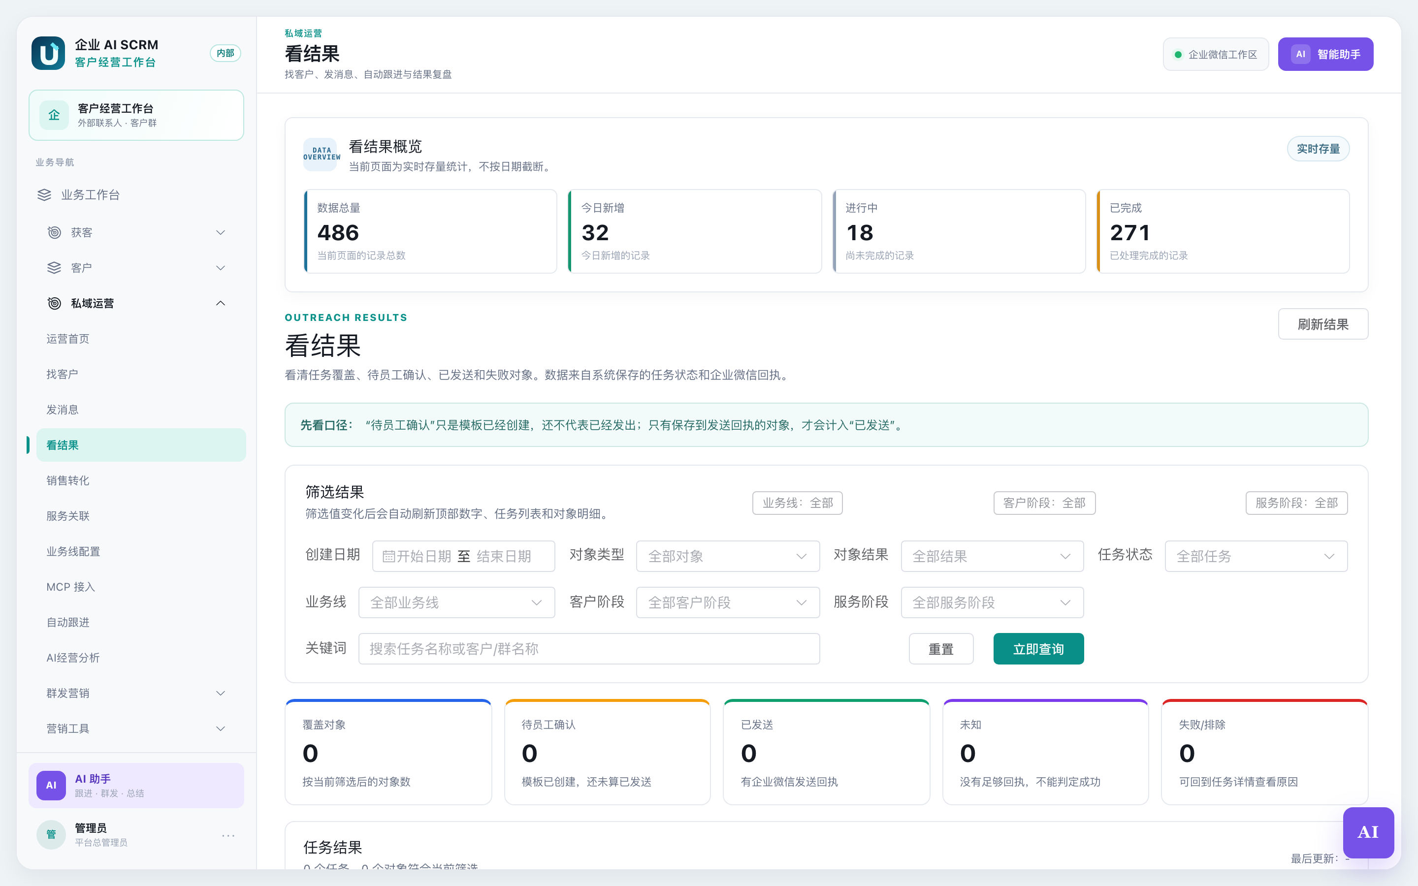The width and height of the screenshot is (1418, 886).
Task: Click the 开始日期 date input
Action: [x=423, y=556]
